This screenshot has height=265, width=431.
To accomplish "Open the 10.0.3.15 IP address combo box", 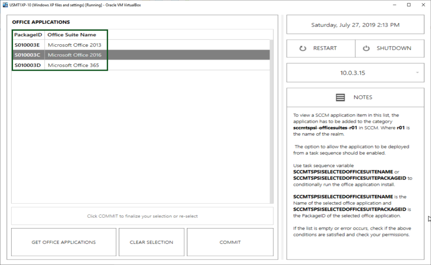I will tap(353, 73).
